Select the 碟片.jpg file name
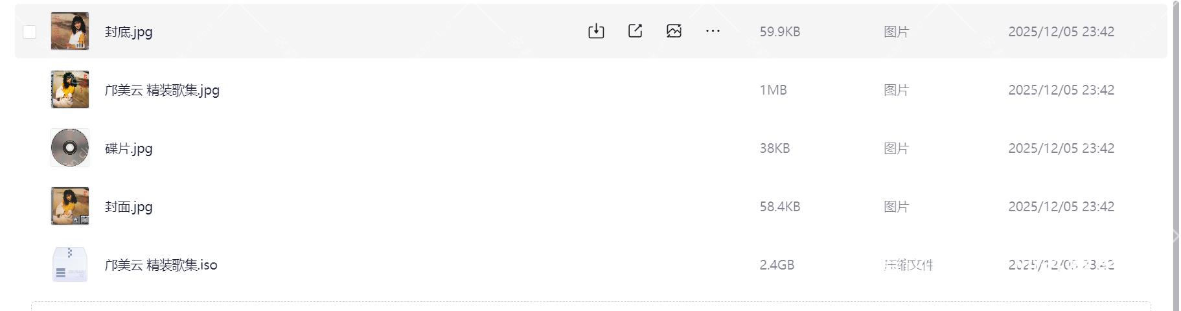1181x311 pixels. pos(129,148)
